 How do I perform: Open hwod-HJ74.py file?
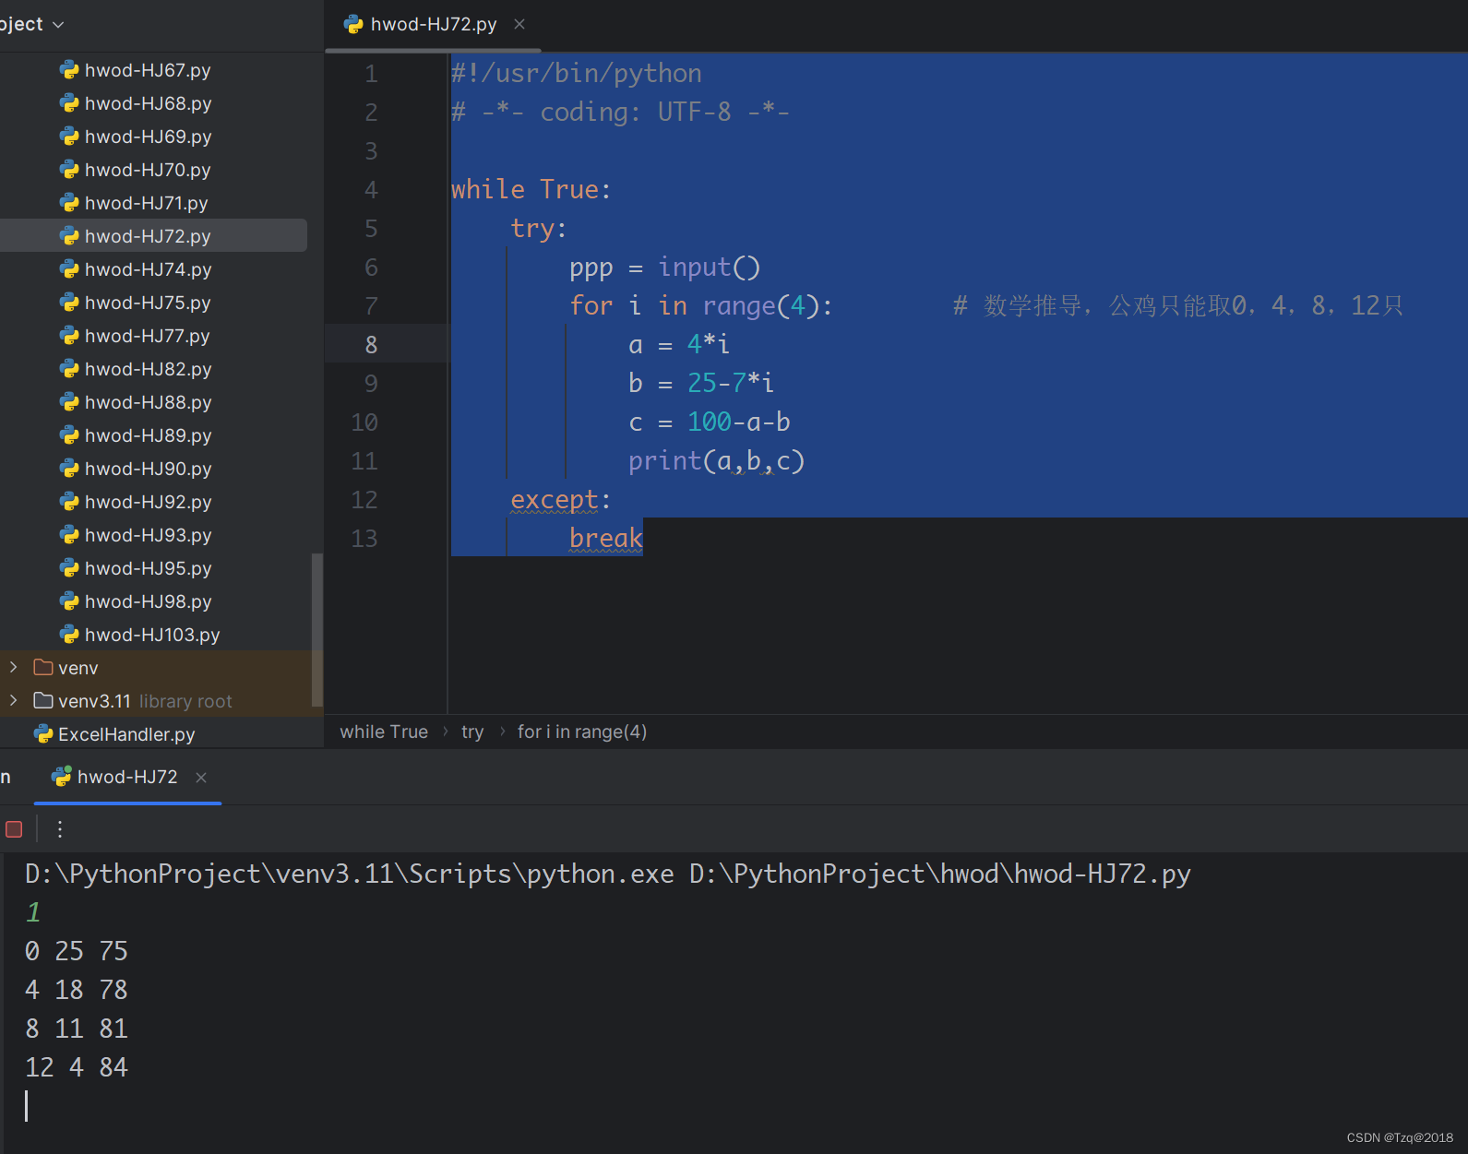[x=148, y=269]
